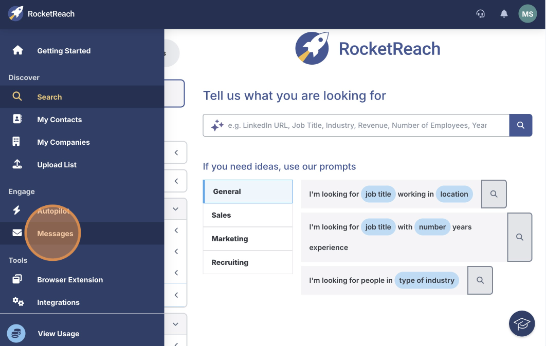The width and height of the screenshot is (546, 346).
Task: Click the sparkle icon in the search box
Action: pos(217,125)
